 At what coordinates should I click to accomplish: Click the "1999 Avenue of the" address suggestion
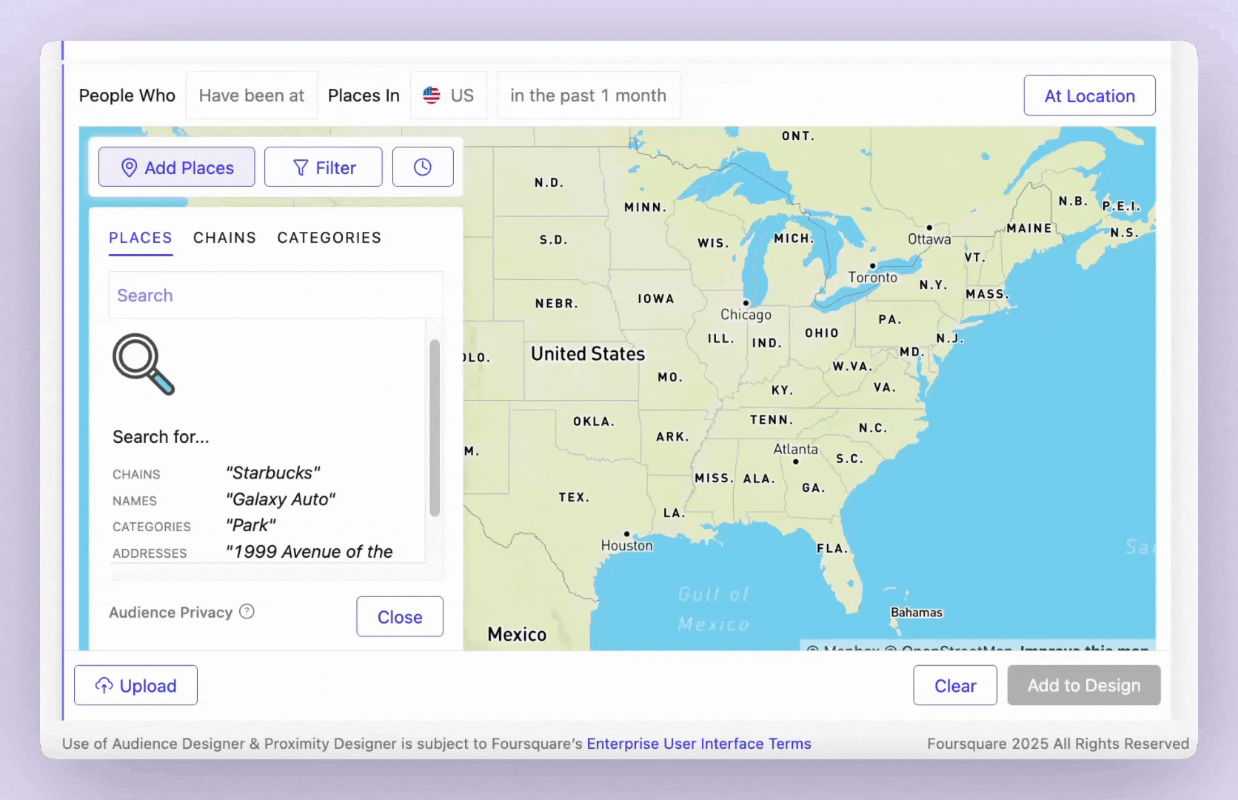coord(309,552)
